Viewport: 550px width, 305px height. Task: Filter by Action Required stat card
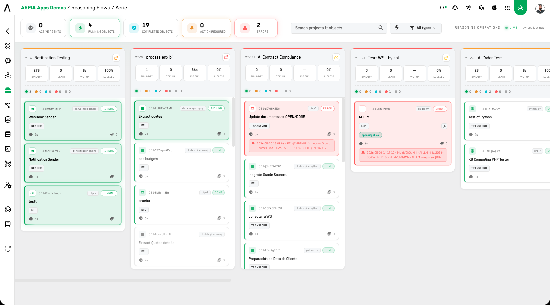(x=206, y=28)
